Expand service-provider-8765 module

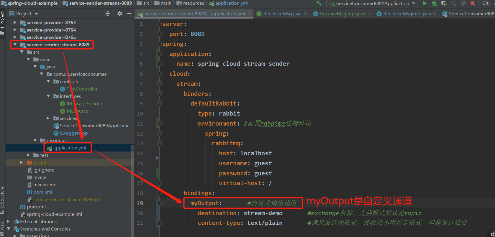click(15, 37)
